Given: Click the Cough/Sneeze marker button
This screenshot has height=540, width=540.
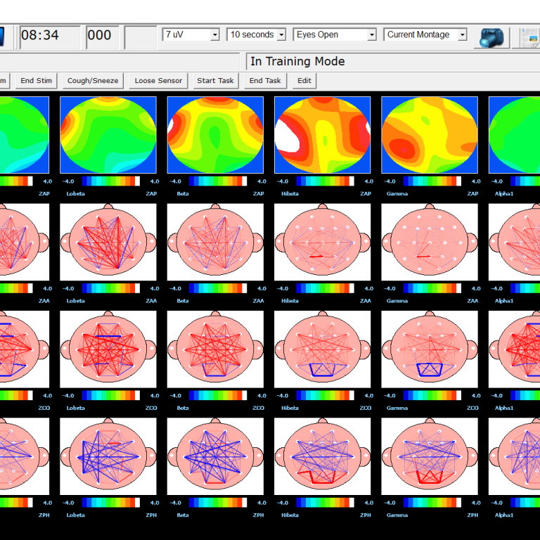Looking at the screenshot, I should [x=93, y=81].
